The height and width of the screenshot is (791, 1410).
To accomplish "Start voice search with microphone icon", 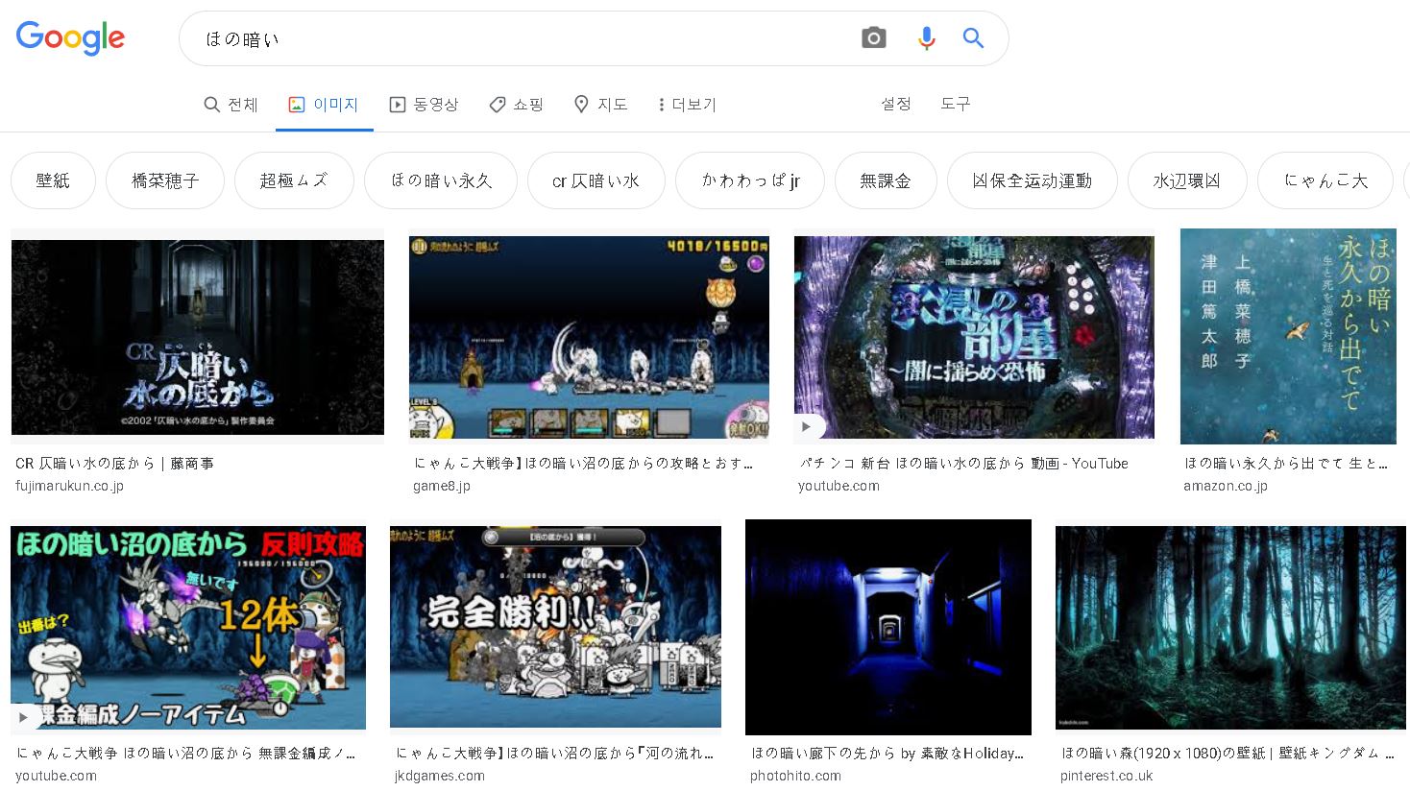I will coord(926,38).
